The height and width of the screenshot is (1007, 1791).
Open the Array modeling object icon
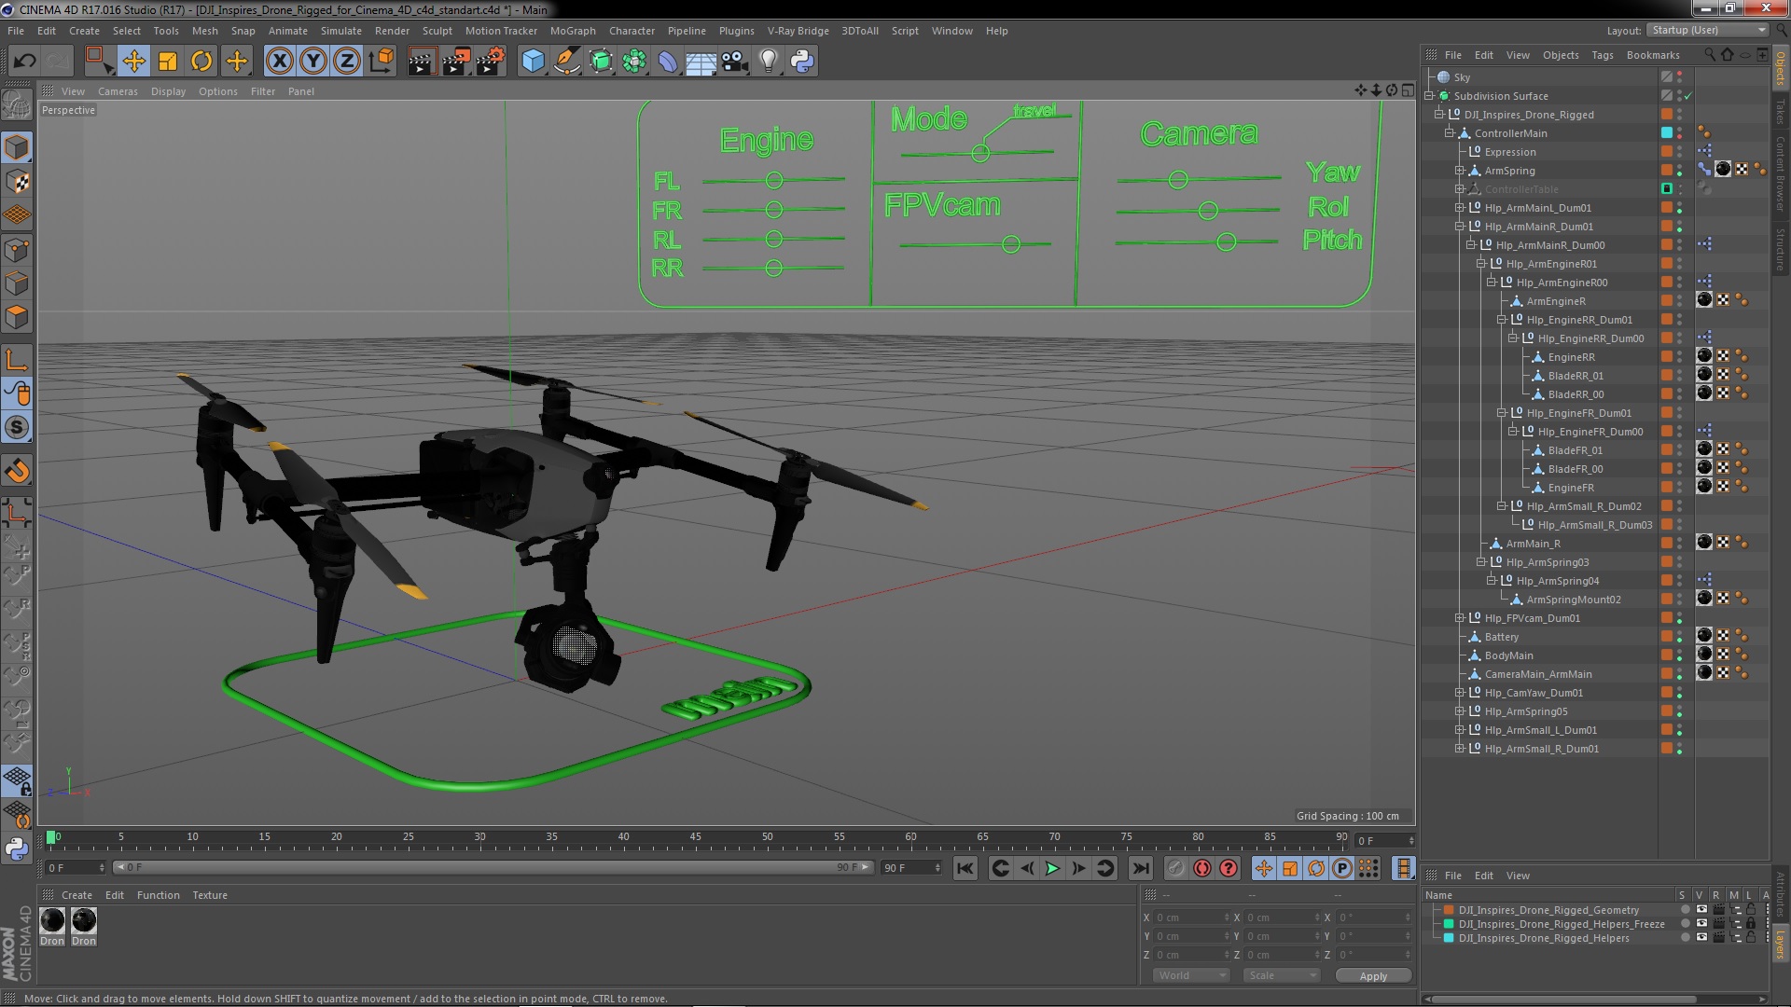[x=634, y=62]
